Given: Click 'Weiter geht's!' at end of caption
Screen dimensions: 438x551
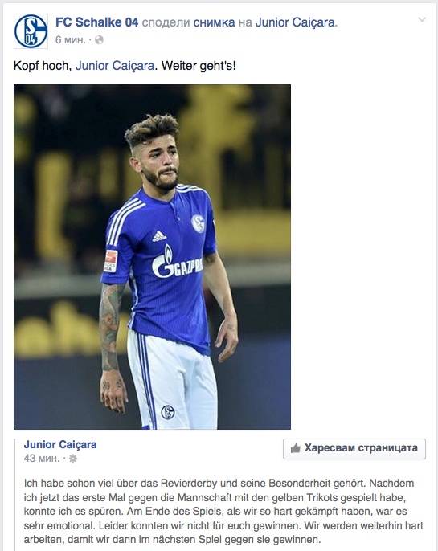Looking at the screenshot, I should click(199, 66).
